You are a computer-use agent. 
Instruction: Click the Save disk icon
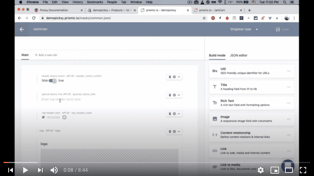pos(278,29)
